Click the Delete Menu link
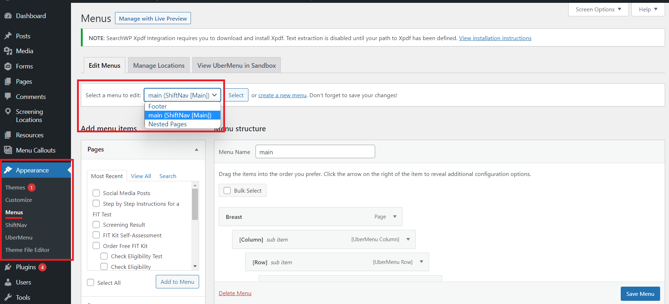 [x=235, y=293]
